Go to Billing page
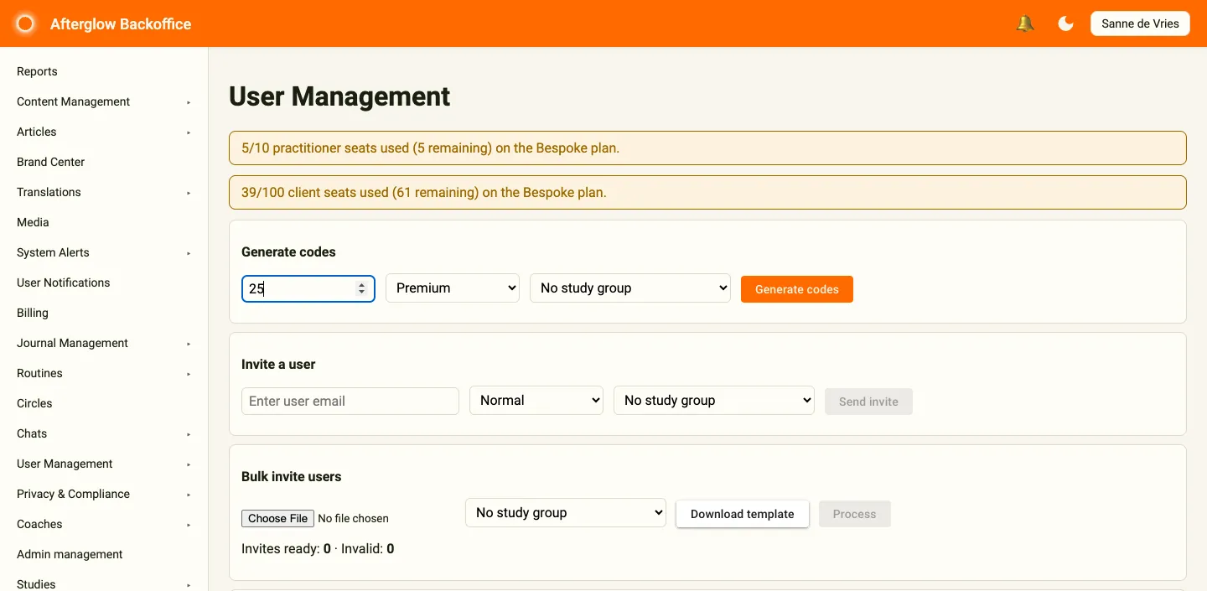 (33, 313)
